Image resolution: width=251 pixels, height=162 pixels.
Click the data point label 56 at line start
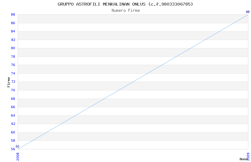(x=17, y=146)
